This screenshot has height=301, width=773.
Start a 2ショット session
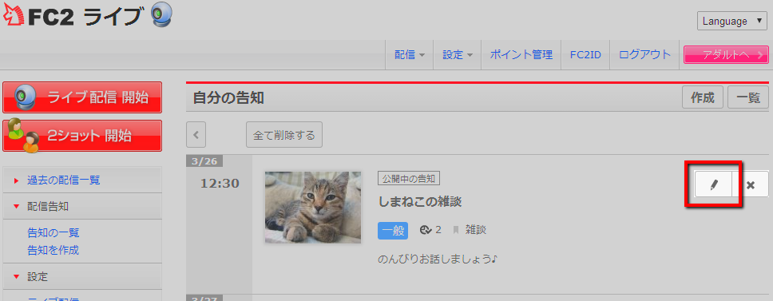[82, 136]
